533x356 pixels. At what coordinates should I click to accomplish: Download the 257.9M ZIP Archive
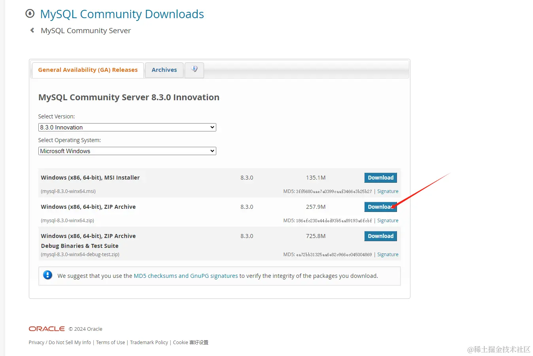(380, 207)
